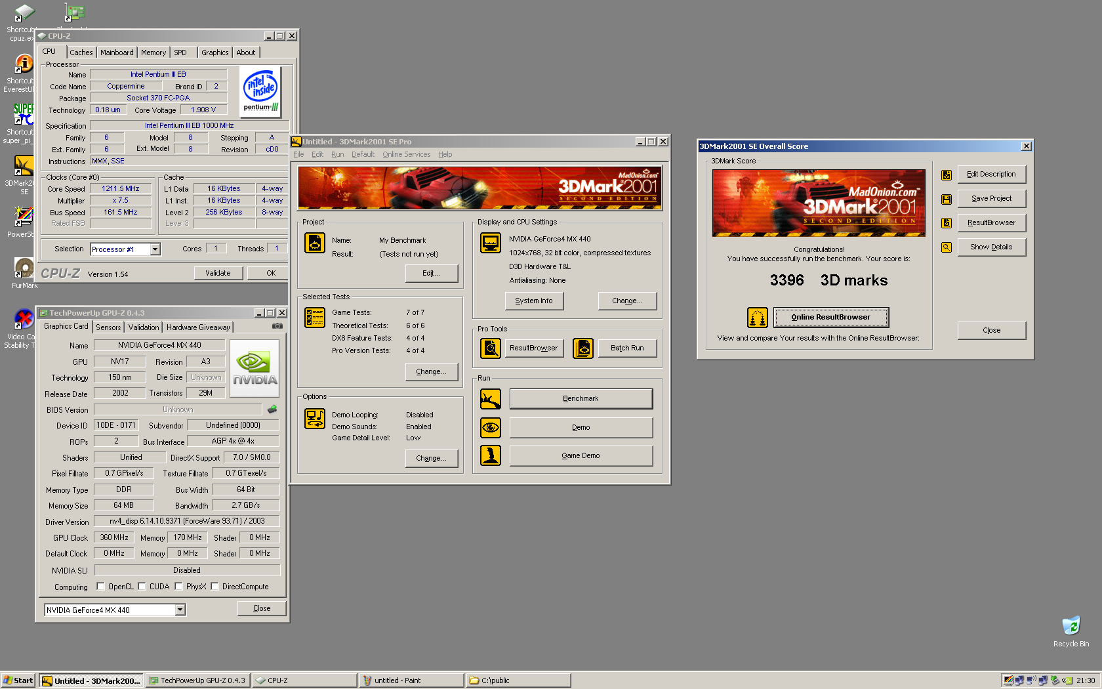
Task: Click the Close button in GPU-Z
Action: pos(262,609)
